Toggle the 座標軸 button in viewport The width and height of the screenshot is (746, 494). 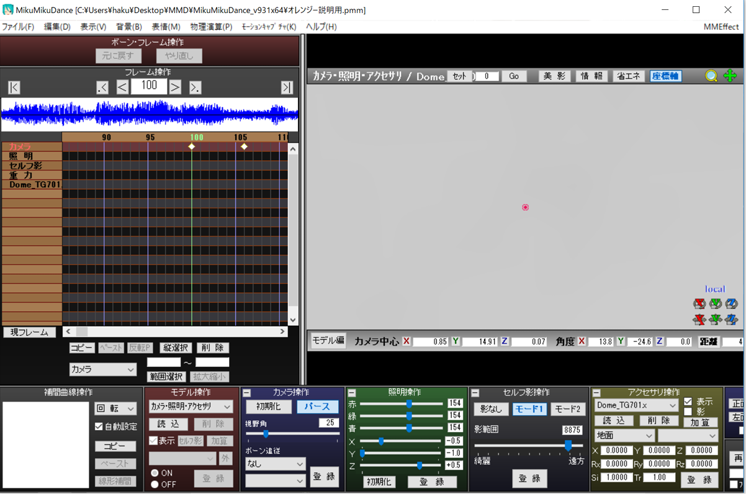point(666,76)
